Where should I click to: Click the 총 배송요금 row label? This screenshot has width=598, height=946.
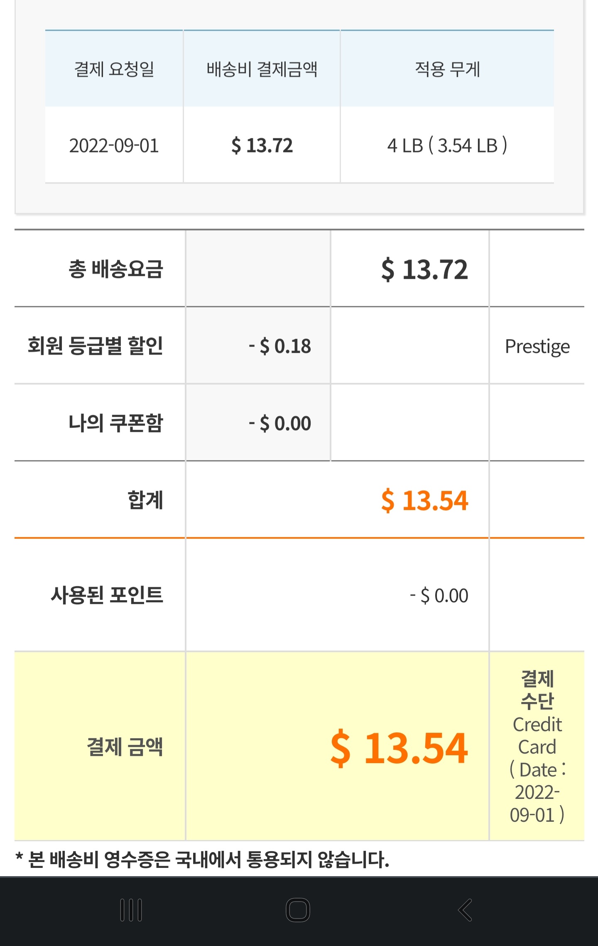pos(116,269)
